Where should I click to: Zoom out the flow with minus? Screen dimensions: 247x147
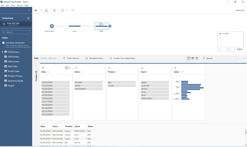(231, 49)
